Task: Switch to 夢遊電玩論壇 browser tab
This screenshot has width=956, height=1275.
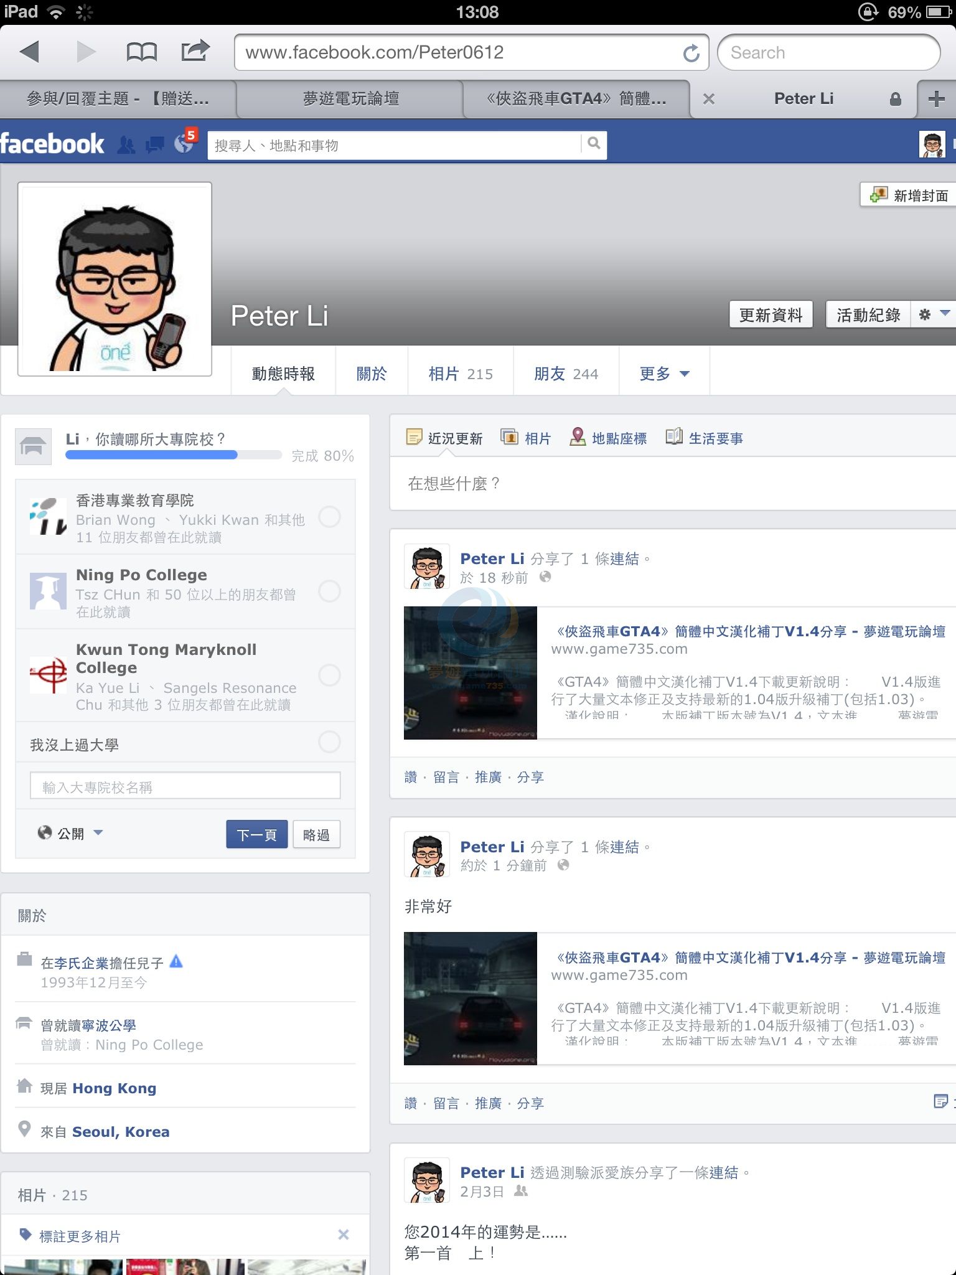Action: pos(350,99)
